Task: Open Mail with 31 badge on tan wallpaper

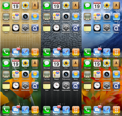Action: click(x=16, y=52)
